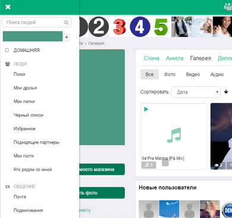Click the users group icon in top header
The width and height of the screenshot is (232, 218).
(x=228, y=7)
